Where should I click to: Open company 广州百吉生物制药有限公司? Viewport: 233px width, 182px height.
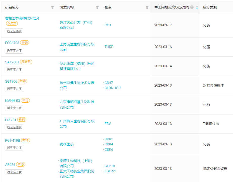(77, 124)
